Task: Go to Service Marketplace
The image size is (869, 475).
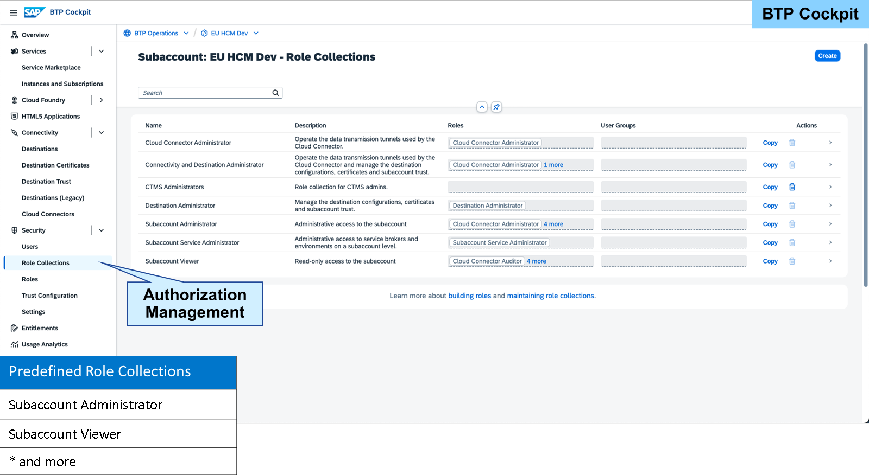Action: pyautogui.click(x=51, y=68)
